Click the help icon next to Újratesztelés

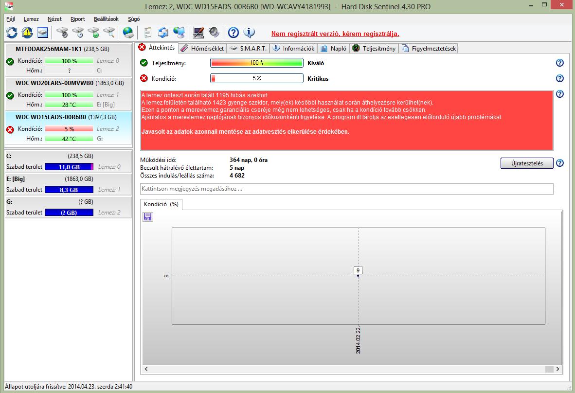[559, 163]
